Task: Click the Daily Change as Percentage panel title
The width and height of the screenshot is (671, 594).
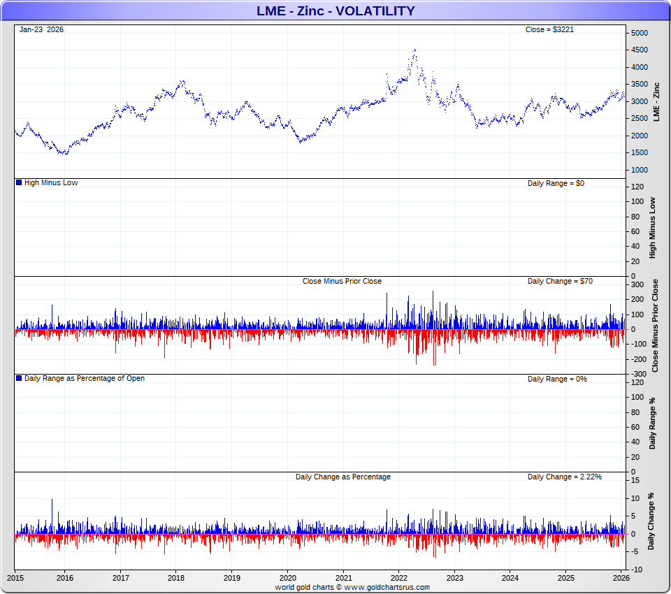Action: tap(342, 477)
